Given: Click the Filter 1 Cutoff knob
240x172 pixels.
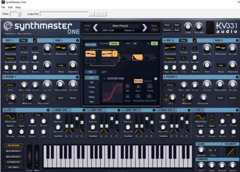Looking at the screenshot, I should click(x=47, y=84).
